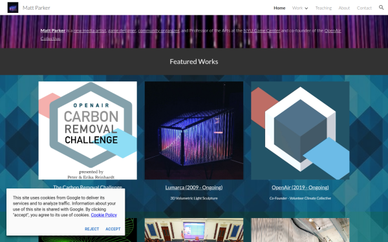Open The Carbon Removal Challenge title link

(87, 187)
